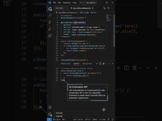Image resolution: width=162 pixels, height=121 pixels.
Task: Click the Lit Extension API popup title
Action: click(x=78, y=87)
